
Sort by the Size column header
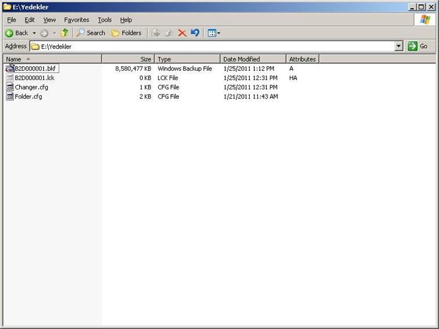click(x=128, y=59)
